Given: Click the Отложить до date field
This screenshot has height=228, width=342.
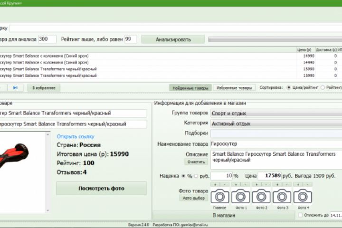Looking at the screenshot, I should [336, 215].
